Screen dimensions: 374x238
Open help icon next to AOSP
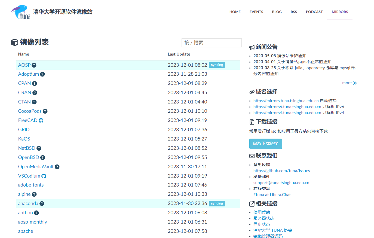coord(34,65)
